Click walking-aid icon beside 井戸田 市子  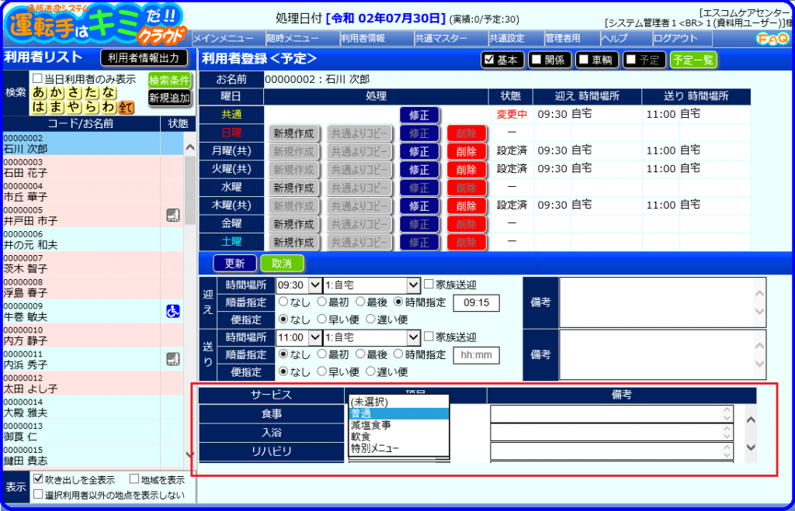click(173, 215)
